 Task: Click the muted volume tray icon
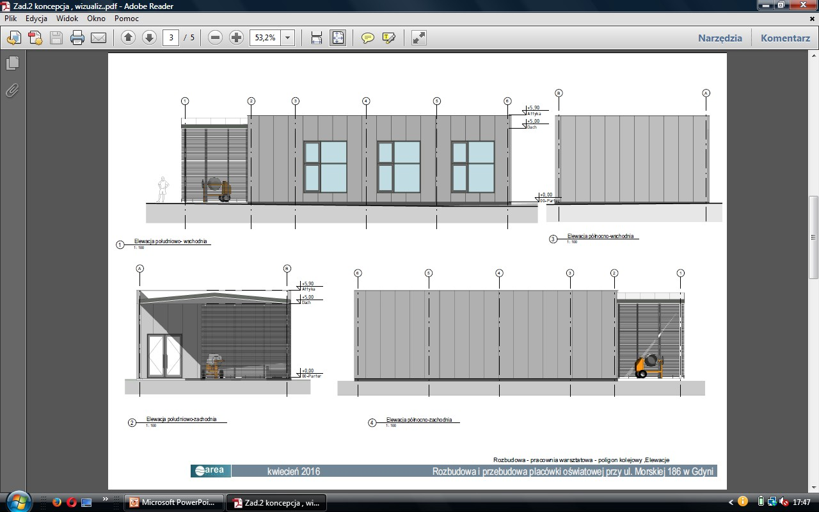coord(784,502)
